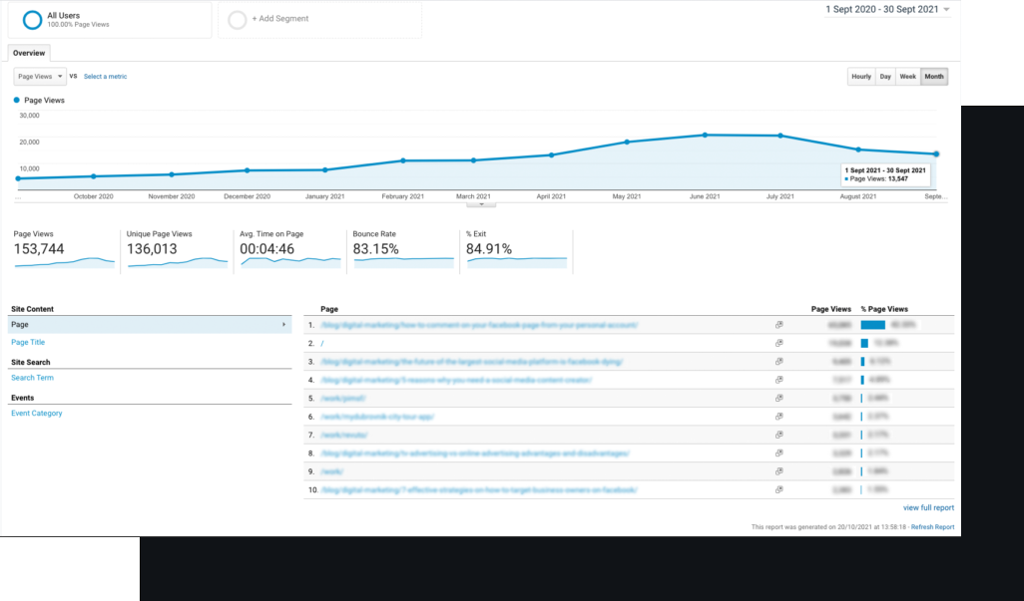Click the July 2021 chart data point

780,136
